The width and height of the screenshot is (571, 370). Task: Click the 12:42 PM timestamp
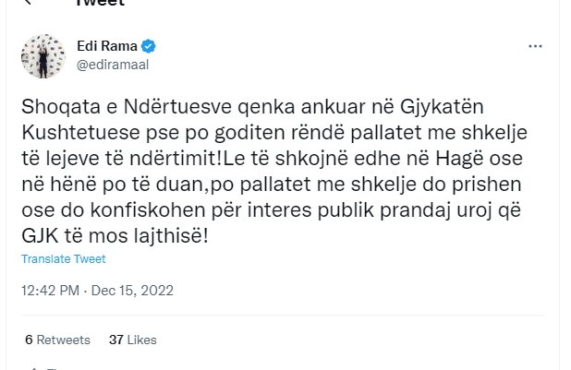(x=52, y=290)
